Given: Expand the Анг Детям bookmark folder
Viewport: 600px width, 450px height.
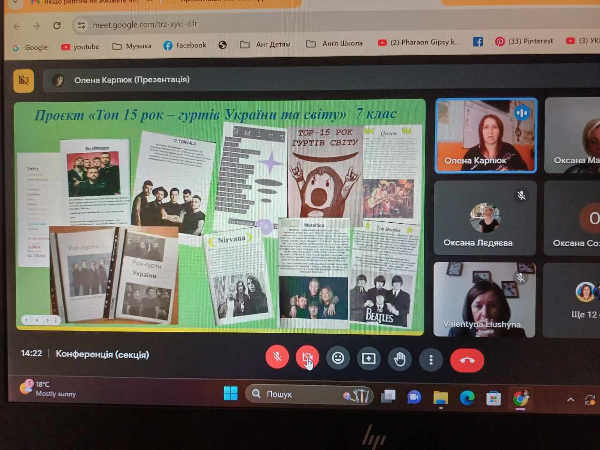Looking at the screenshot, I should tap(265, 45).
